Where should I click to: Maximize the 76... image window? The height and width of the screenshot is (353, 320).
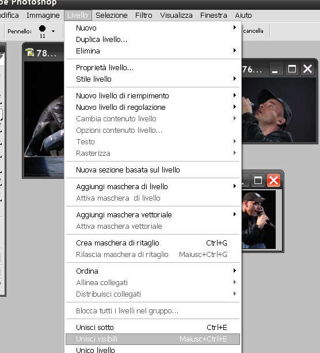(292, 69)
